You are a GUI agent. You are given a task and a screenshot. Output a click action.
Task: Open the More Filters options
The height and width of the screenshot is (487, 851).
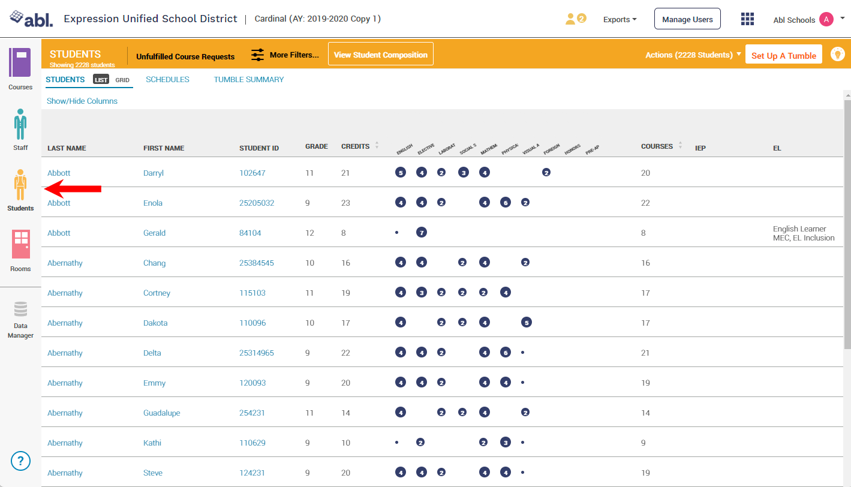tap(285, 55)
